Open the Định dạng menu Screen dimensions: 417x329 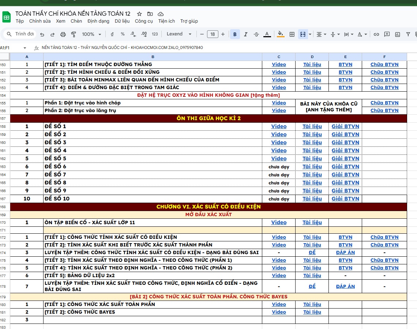point(98,21)
